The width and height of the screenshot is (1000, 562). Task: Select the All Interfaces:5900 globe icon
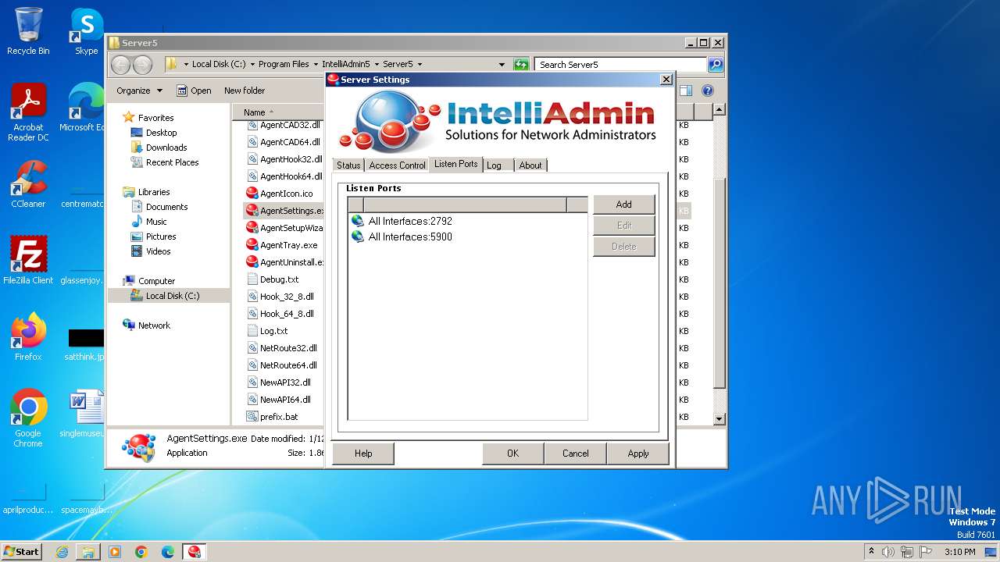358,237
